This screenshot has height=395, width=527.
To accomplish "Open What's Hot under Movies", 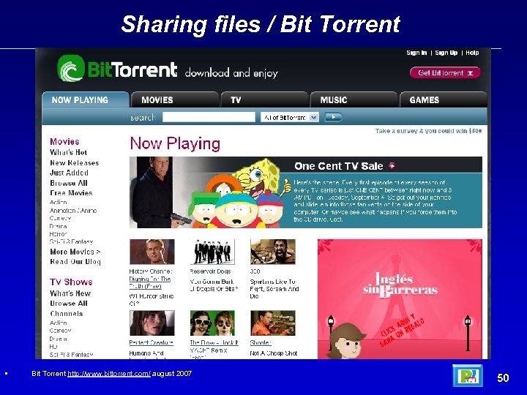I will point(69,152).
